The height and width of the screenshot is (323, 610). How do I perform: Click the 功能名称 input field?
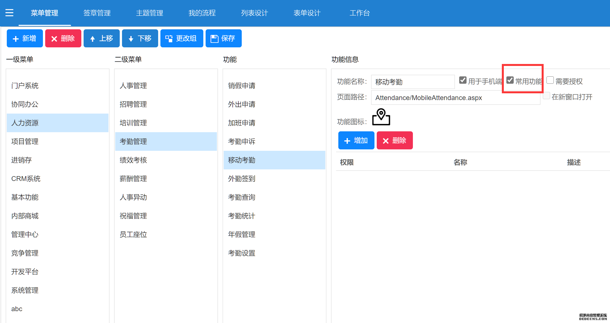coord(413,82)
